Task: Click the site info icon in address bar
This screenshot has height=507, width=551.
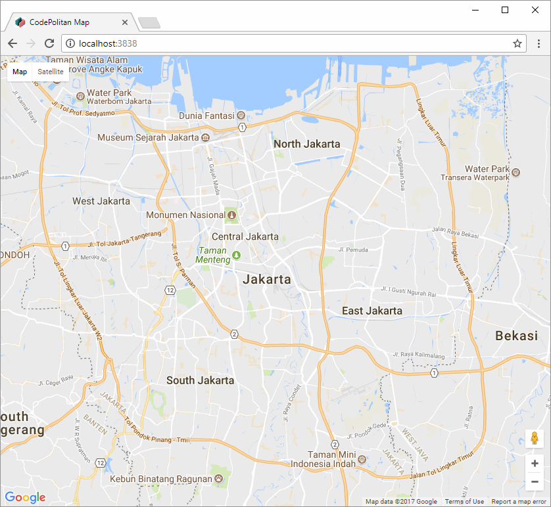Action: [x=70, y=43]
